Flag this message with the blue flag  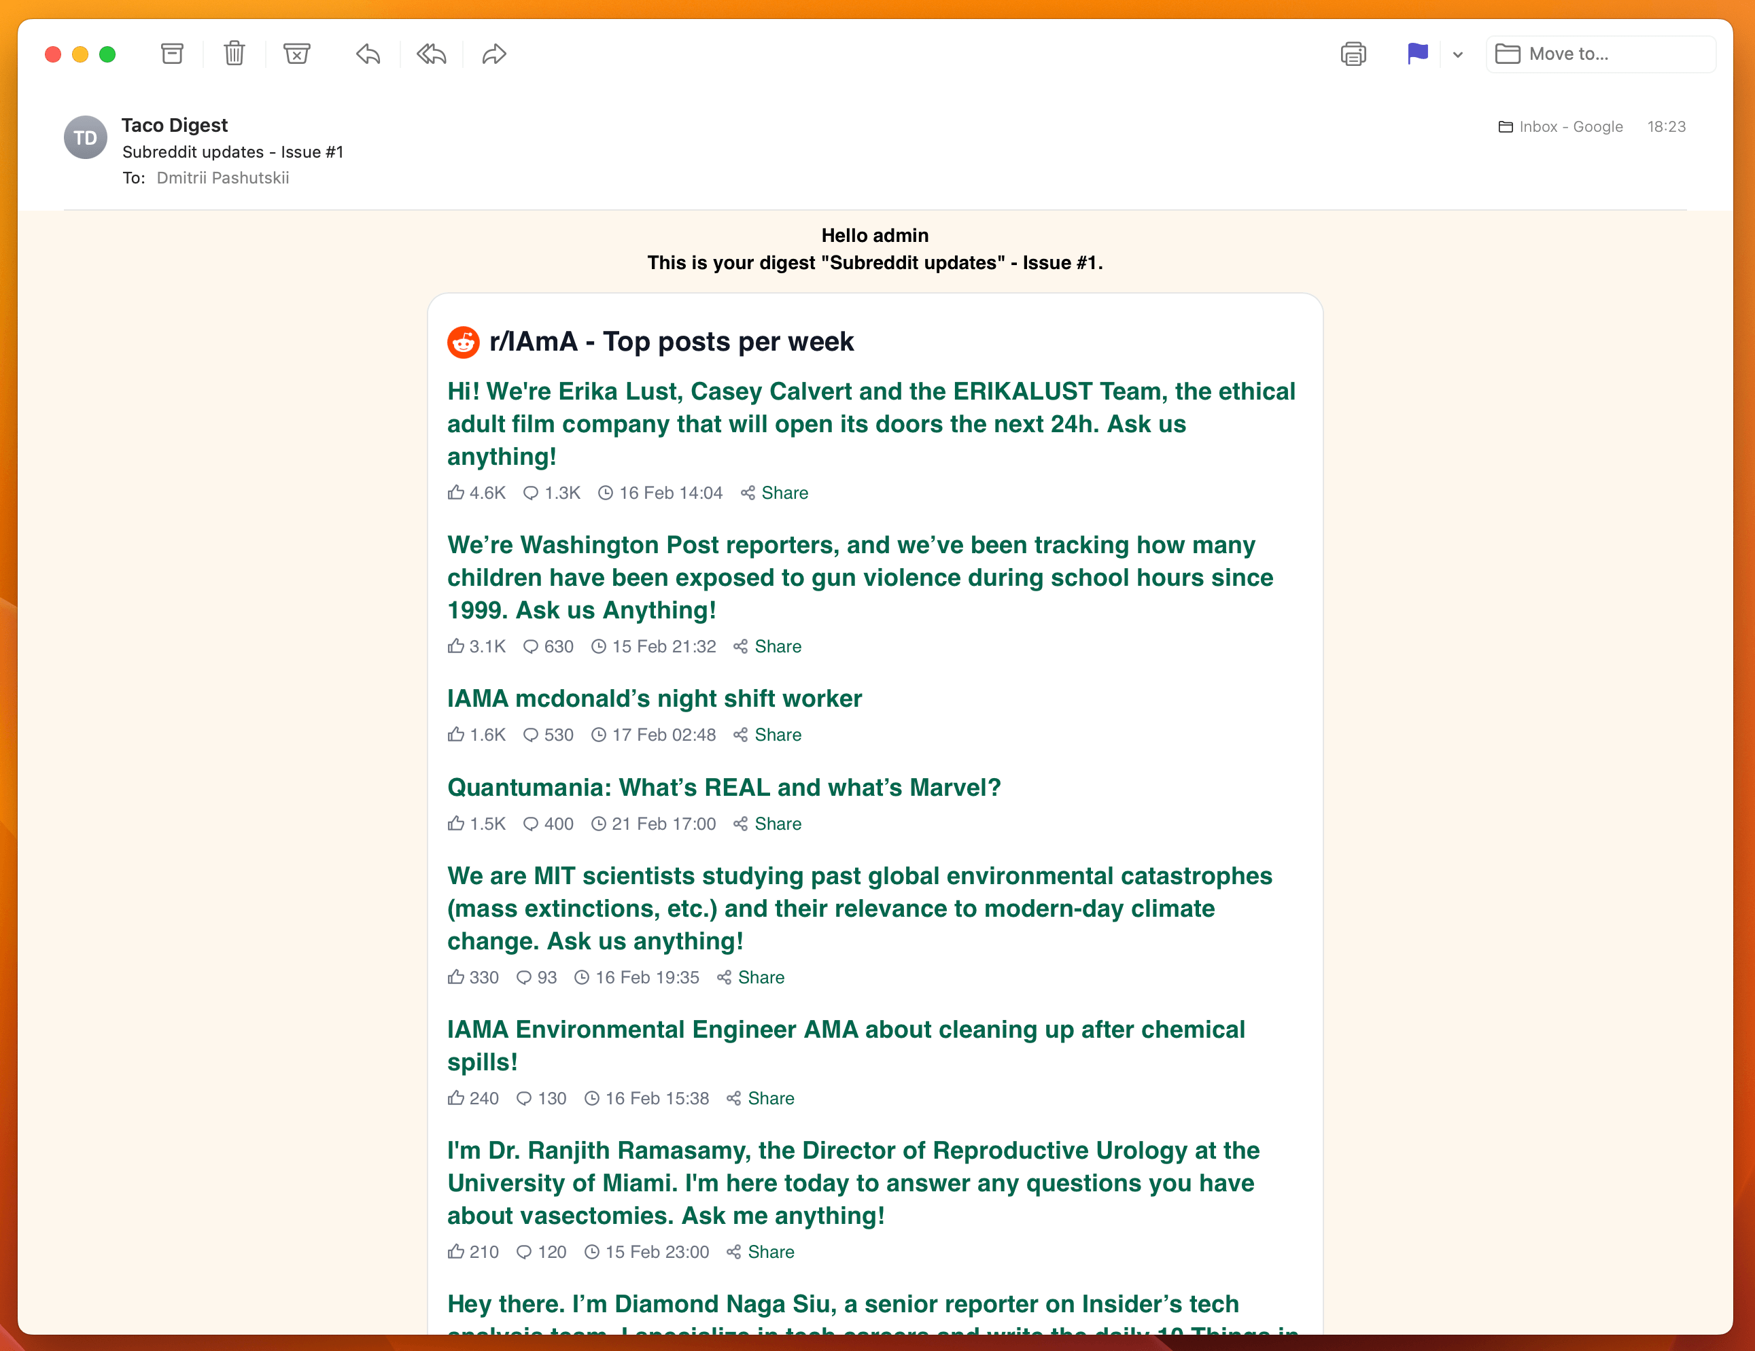click(x=1417, y=54)
